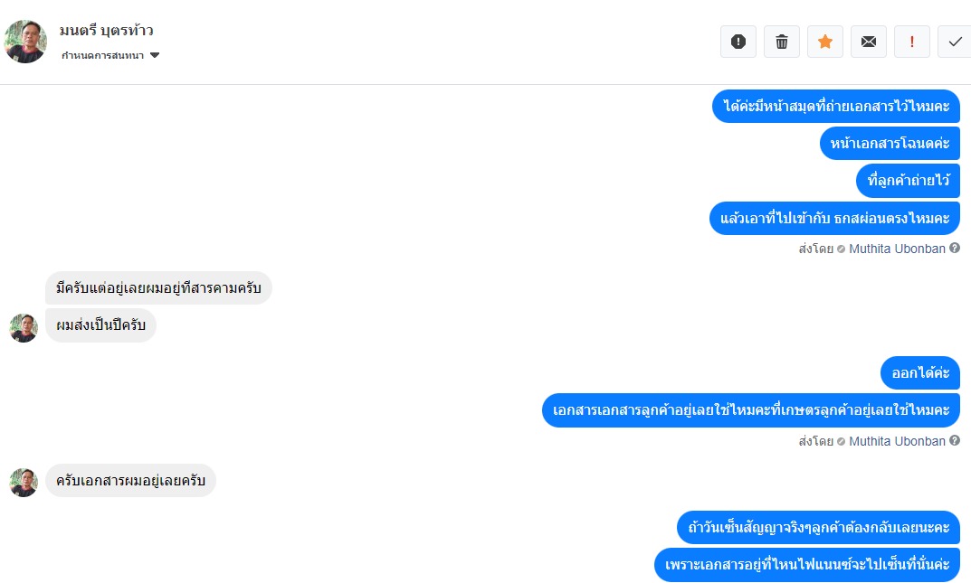Screen dimensions: 971x583
Task: Select the blue 'หน้าเอกสารโฉนดค่ะ' message bubble
Action: point(890,144)
